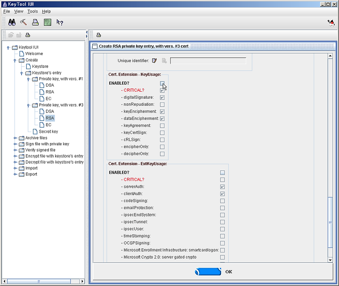Click the binoculars search toolbar icon
339x286 pixels.
point(12,22)
